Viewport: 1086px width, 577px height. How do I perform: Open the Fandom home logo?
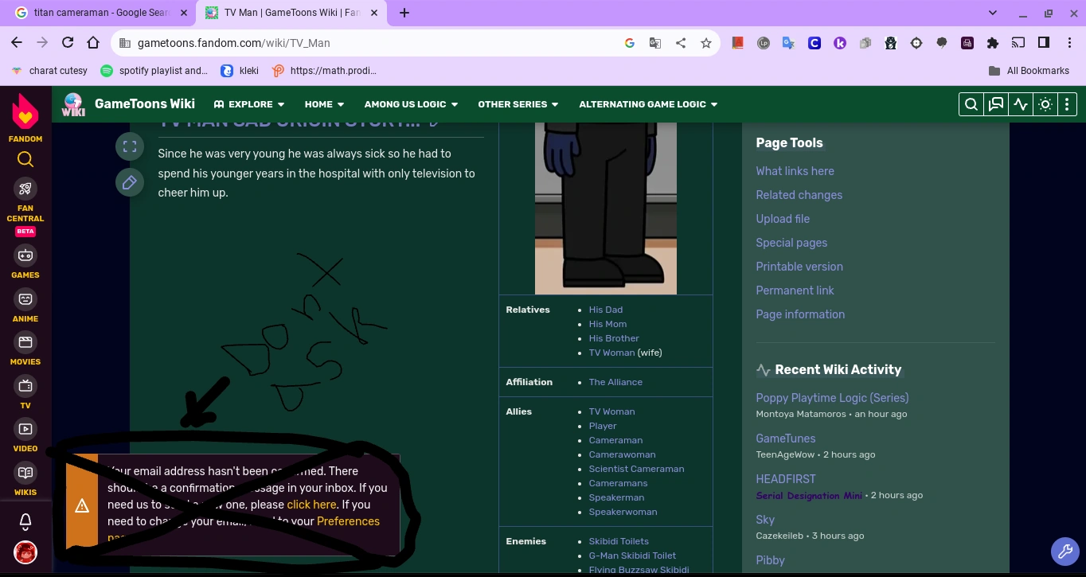[25, 118]
